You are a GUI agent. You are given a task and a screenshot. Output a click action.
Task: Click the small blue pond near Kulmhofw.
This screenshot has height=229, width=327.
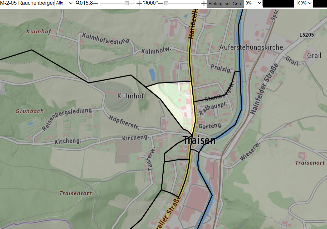pos(152,75)
